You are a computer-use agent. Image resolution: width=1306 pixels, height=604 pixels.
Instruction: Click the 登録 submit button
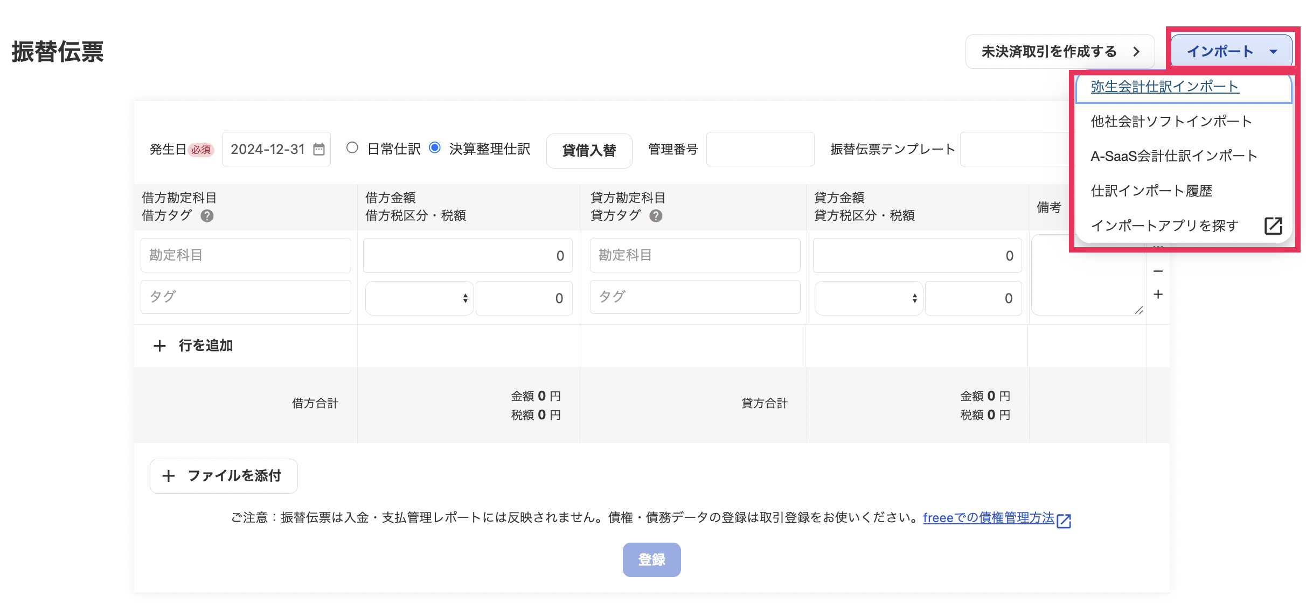(x=651, y=560)
